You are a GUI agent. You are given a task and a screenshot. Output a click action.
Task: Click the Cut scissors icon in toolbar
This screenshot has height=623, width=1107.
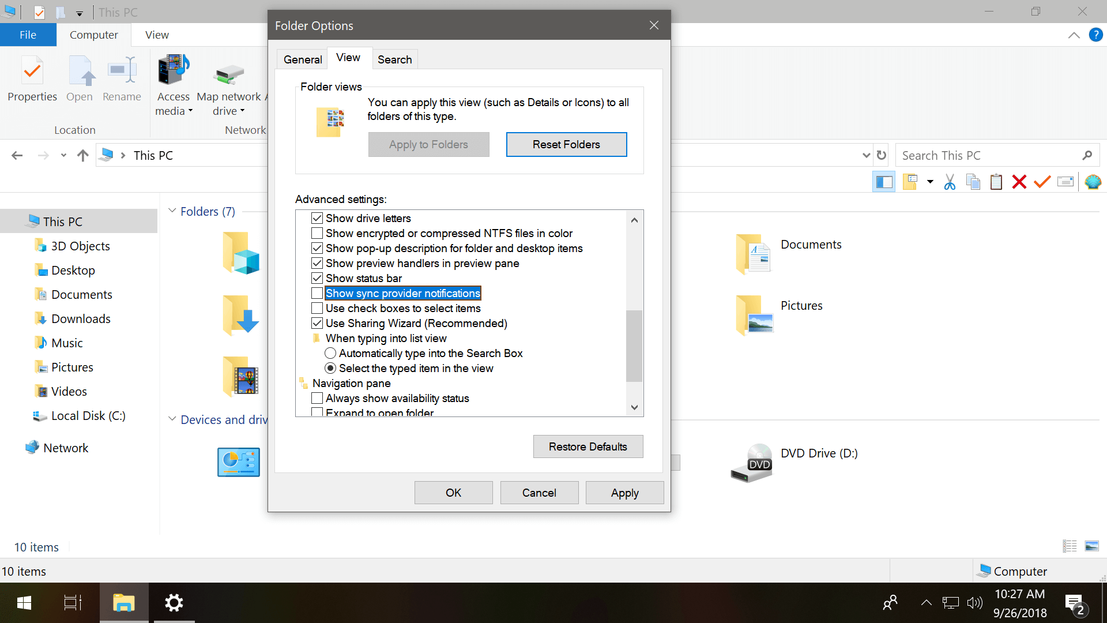(x=950, y=182)
